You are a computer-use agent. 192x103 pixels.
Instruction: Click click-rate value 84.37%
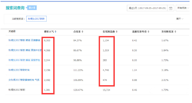point(78,40)
